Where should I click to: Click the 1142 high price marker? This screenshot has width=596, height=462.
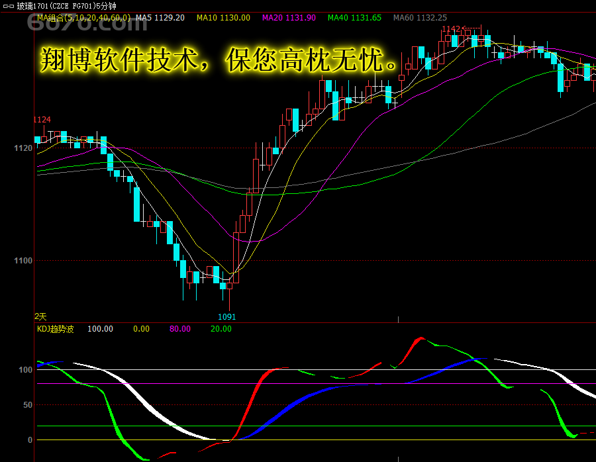(451, 29)
